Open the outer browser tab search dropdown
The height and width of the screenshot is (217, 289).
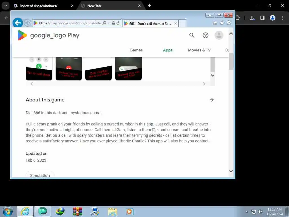(6, 6)
